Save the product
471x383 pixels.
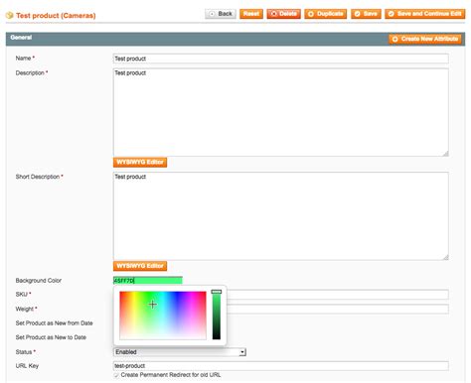tap(366, 14)
